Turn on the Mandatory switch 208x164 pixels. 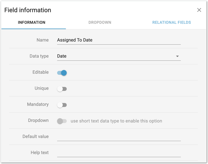pos(62,105)
